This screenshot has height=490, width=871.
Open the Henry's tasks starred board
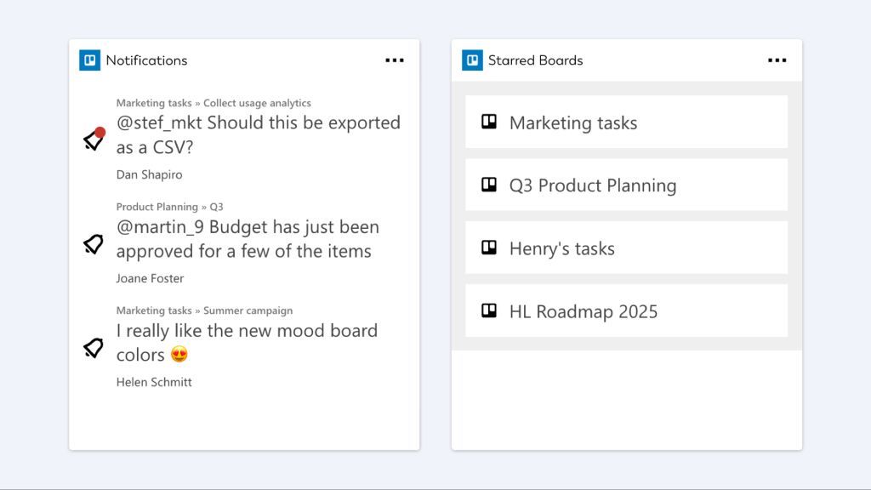tap(627, 248)
